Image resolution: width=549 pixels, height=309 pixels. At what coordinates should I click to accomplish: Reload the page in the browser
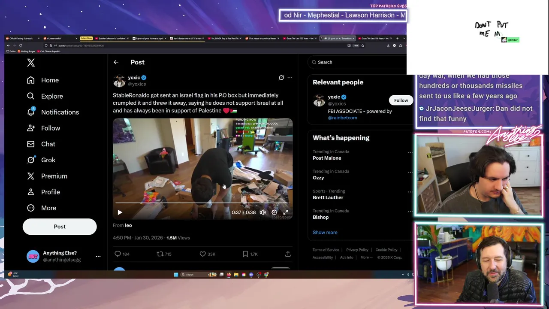tap(20, 45)
